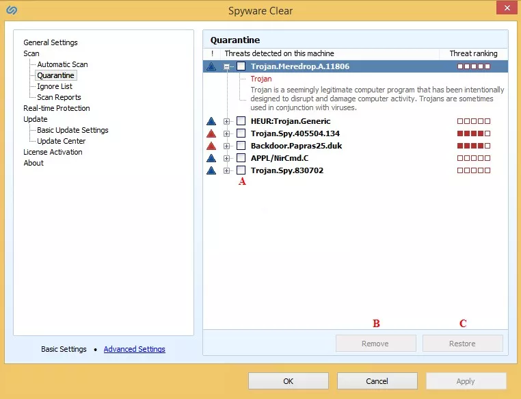The width and height of the screenshot is (521, 399).
Task: Click the Trojan description paragraph
Action: pos(377,99)
